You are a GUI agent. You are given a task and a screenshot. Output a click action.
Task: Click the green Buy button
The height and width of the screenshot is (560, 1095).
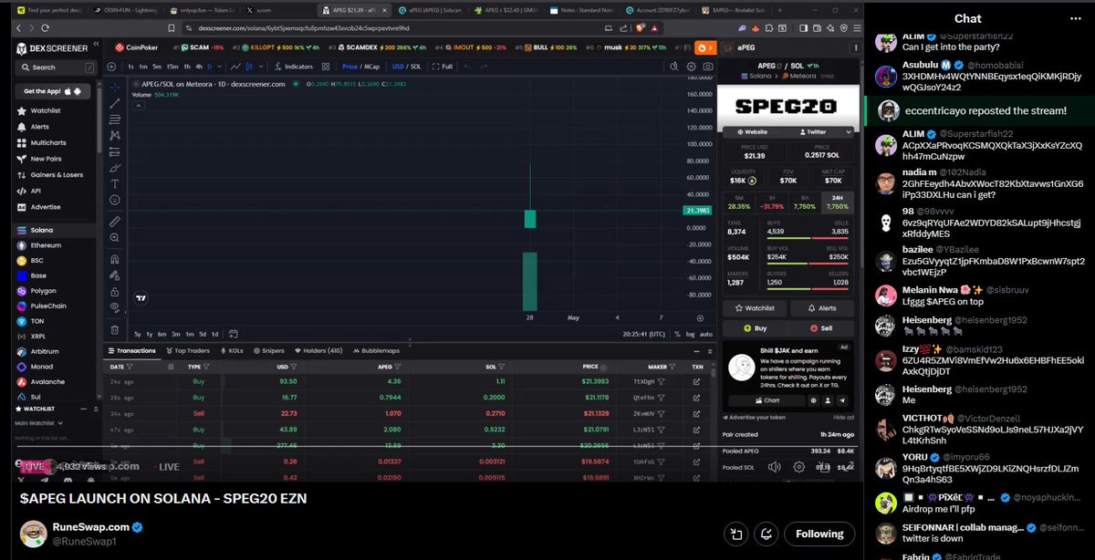pos(755,328)
